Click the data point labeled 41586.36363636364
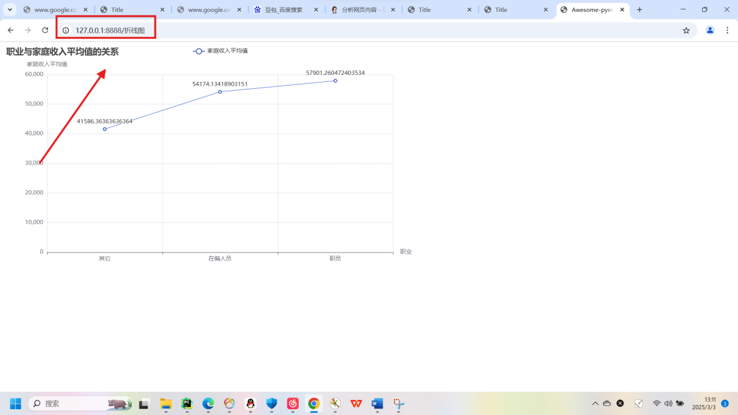The width and height of the screenshot is (738, 415). pos(105,129)
